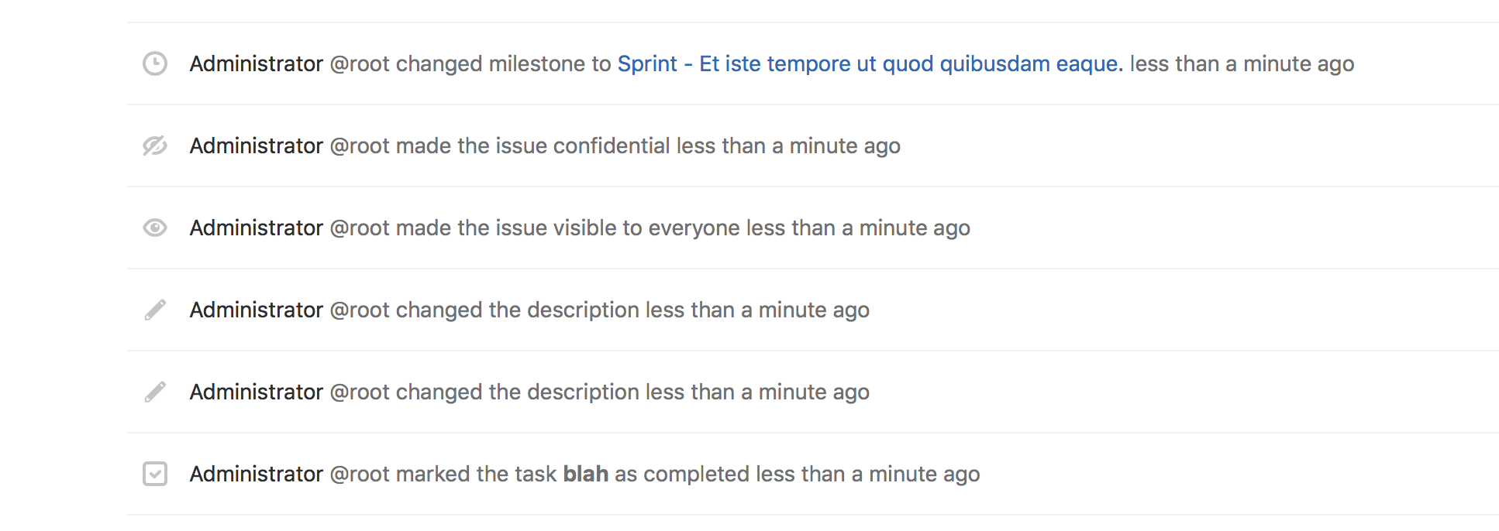Click the crossed-out eye confidential icon
The height and width of the screenshot is (531, 1499).
(x=155, y=146)
